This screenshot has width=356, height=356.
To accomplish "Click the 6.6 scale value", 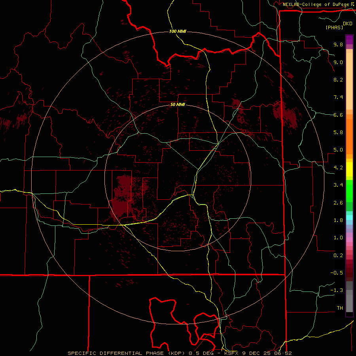I will coord(338,115).
